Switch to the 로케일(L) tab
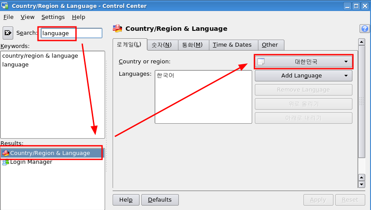 (x=130, y=44)
